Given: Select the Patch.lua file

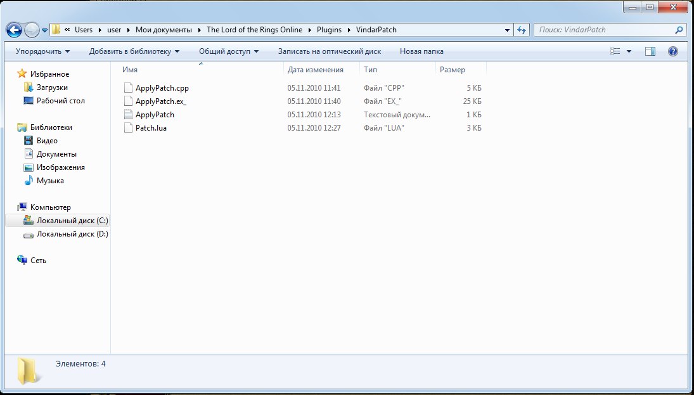Looking at the screenshot, I should (x=151, y=128).
